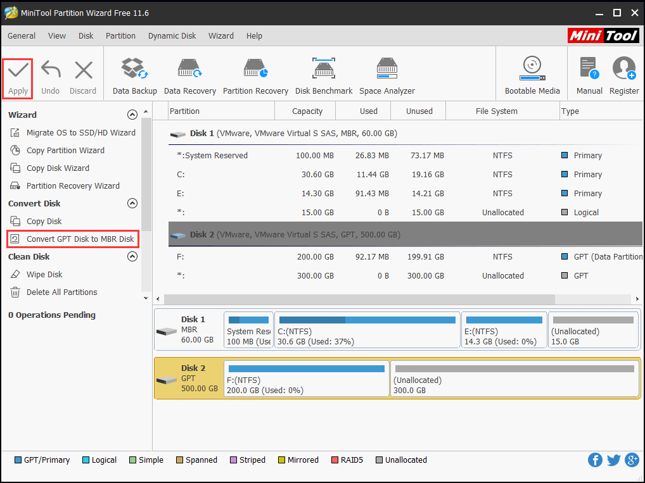The image size is (645, 483).
Task: Click partition list scroll left arrow
Action: pos(158,299)
